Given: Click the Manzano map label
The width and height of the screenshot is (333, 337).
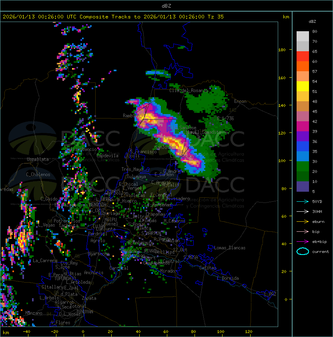Looking at the screenshot, I should [x=34, y=313].
